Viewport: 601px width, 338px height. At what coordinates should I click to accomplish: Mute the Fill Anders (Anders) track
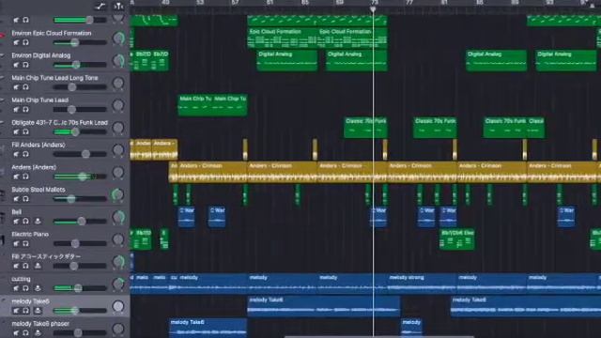[16, 154]
